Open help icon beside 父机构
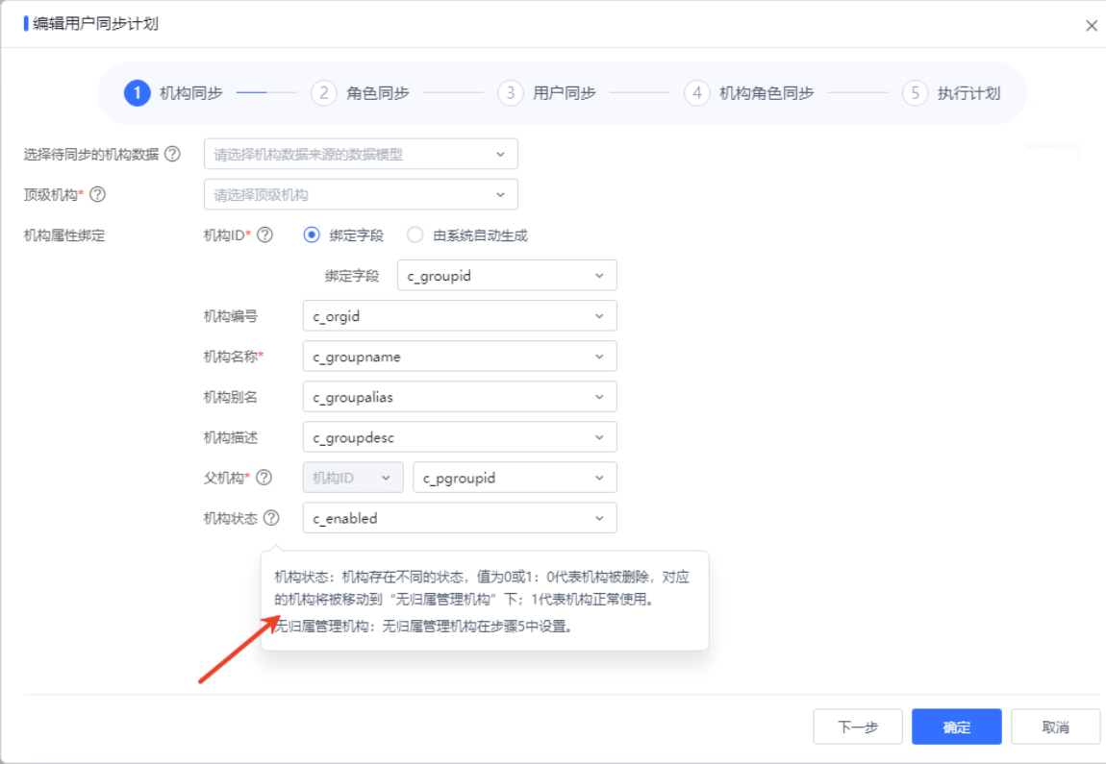1106x764 pixels. point(264,478)
